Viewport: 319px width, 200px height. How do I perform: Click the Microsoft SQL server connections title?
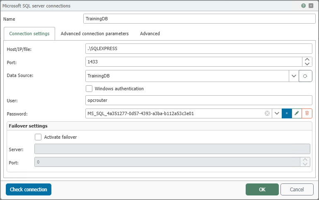tap(36, 6)
